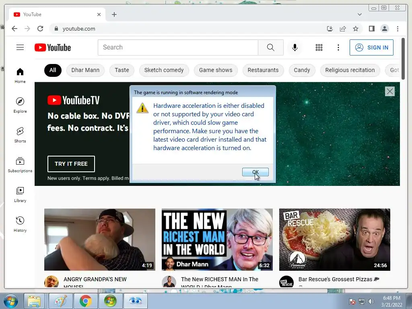
Task: Open The New RICHEST MAN title link
Action: point(220,281)
